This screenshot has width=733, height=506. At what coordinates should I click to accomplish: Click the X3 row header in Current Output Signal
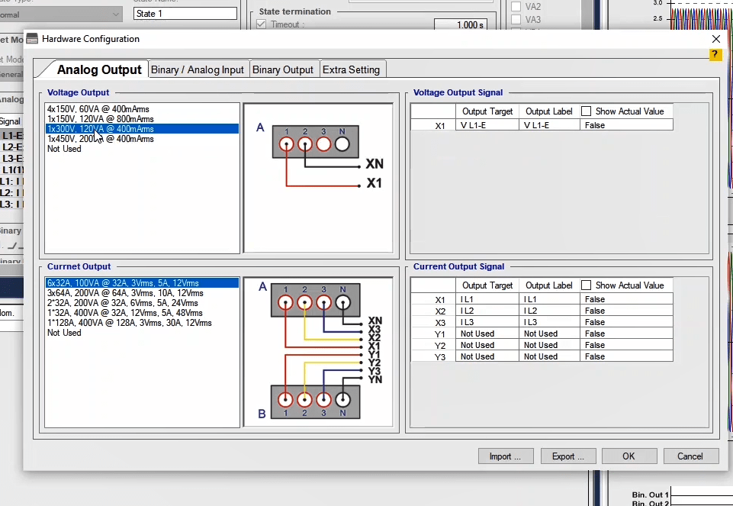pyautogui.click(x=433, y=323)
